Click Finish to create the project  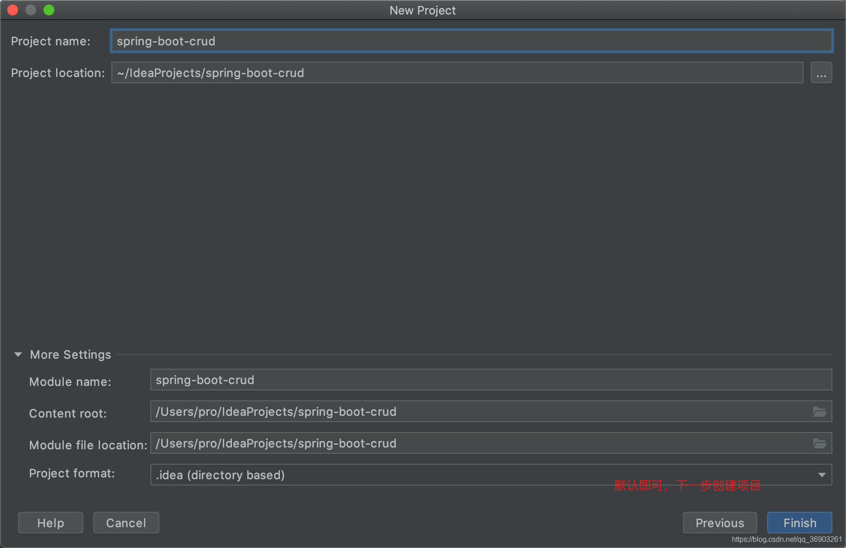pos(800,523)
